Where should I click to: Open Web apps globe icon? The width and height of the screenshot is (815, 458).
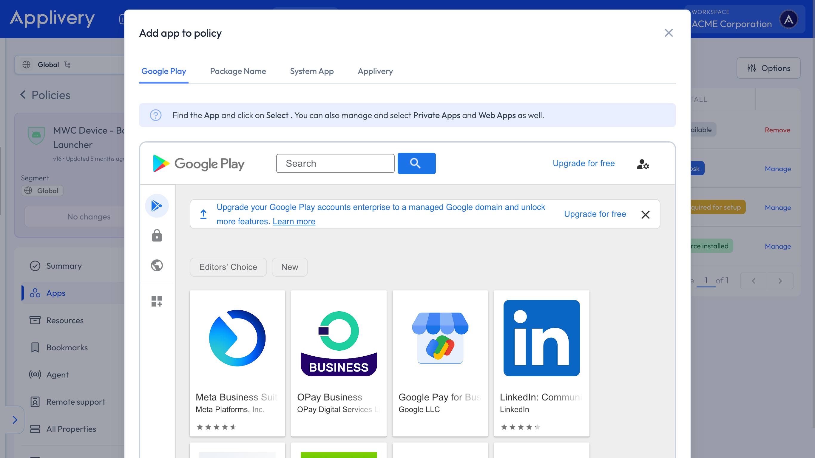[157, 265]
